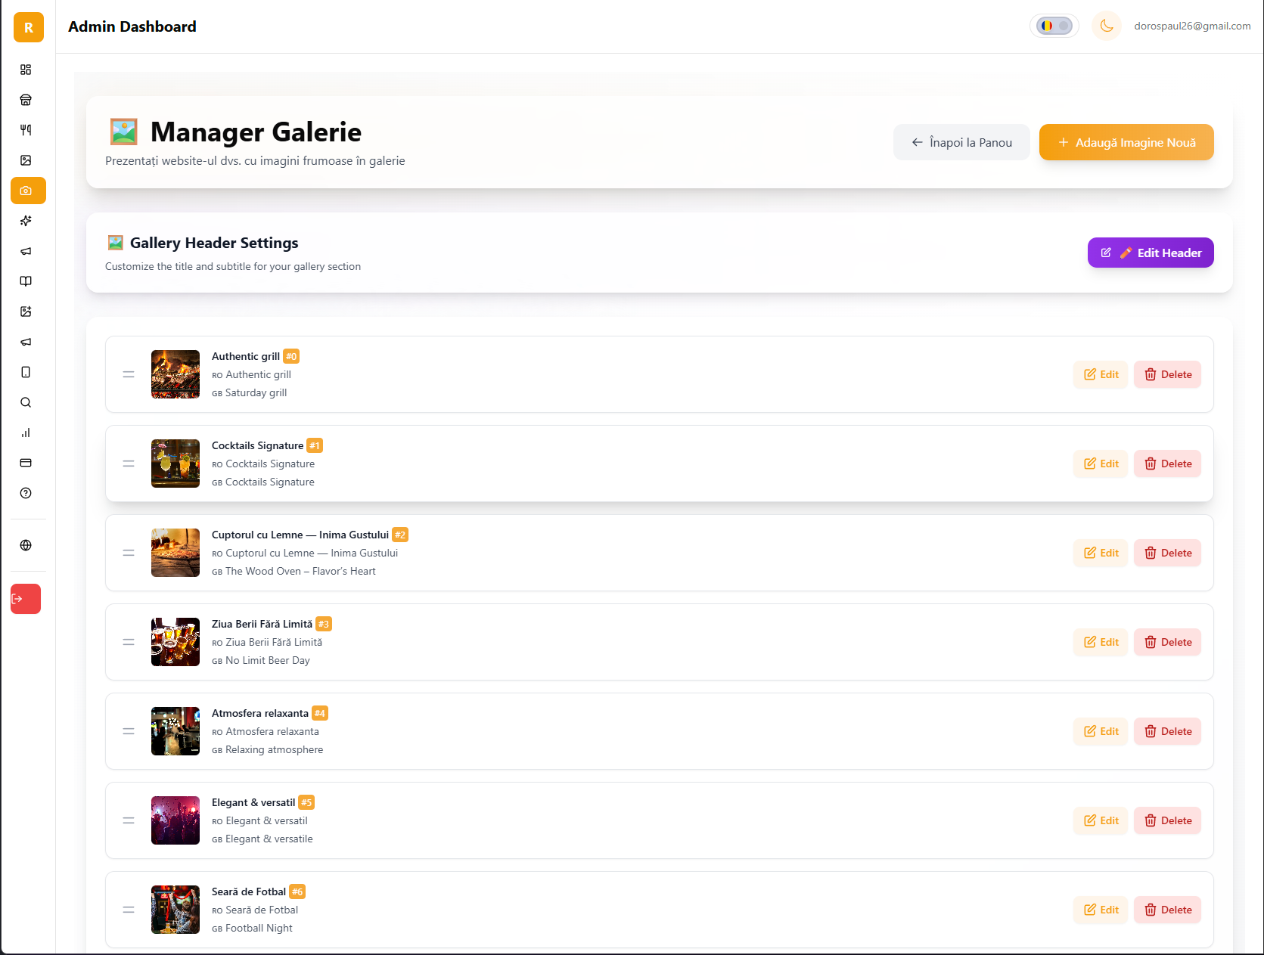Click the Înapoi la Panou button
Image resolution: width=1264 pixels, height=955 pixels.
click(x=961, y=142)
